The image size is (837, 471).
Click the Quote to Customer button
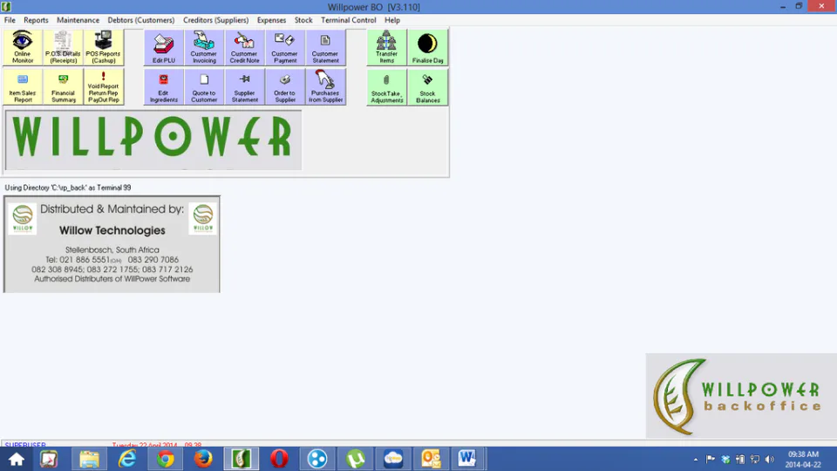coord(204,87)
